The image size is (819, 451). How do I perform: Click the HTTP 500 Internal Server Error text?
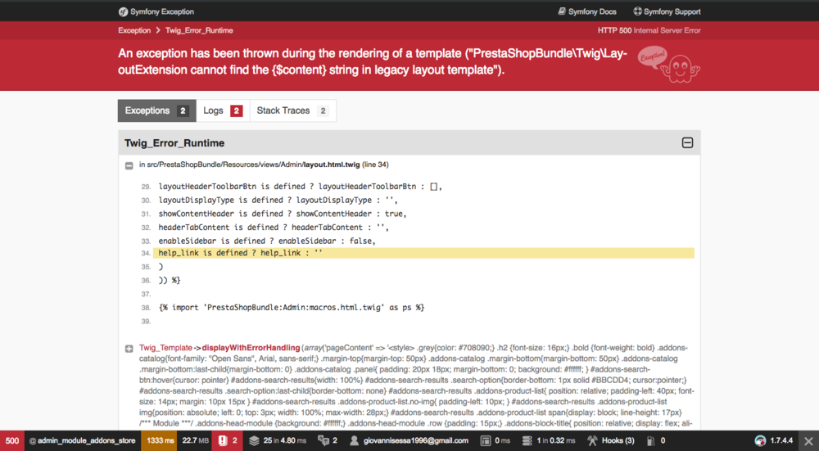click(x=649, y=30)
